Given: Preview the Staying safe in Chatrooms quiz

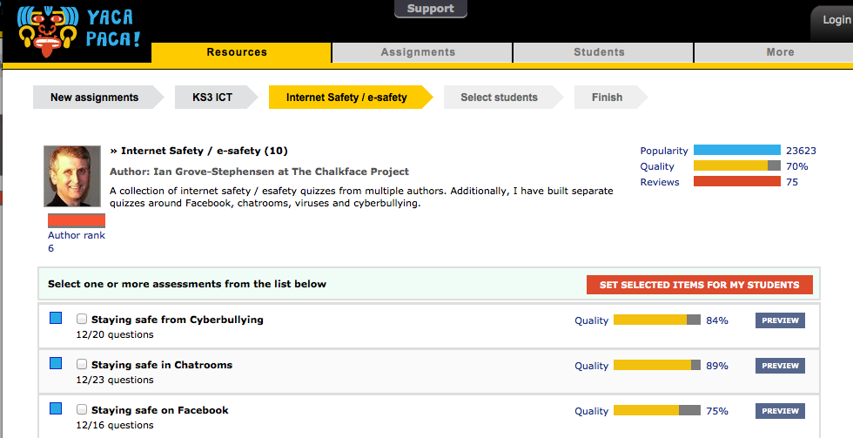Looking at the screenshot, I should [x=780, y=366].
